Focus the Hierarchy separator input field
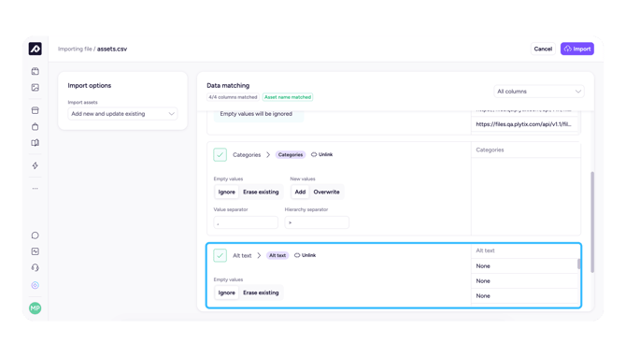The image size is (626, 357). tap(317, 222)
